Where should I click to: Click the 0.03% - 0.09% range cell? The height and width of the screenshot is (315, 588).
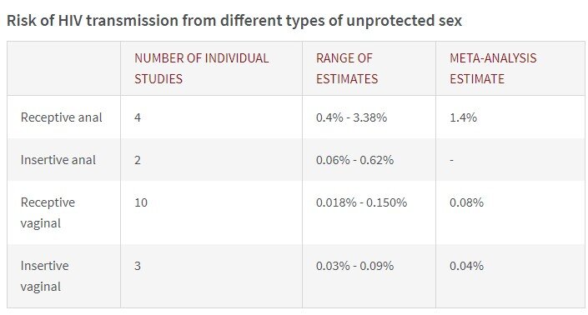354,266
